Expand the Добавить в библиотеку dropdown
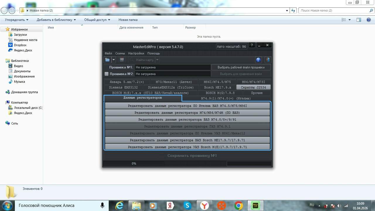The image size is (375, 211). [x=56, y=20]
